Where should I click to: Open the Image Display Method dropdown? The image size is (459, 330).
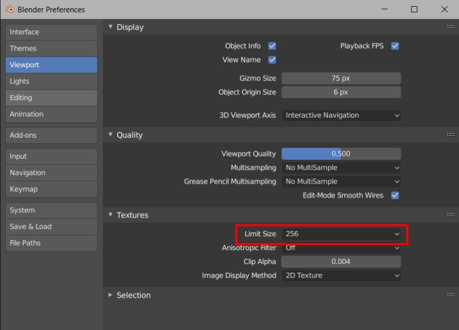tap(341, 275)
